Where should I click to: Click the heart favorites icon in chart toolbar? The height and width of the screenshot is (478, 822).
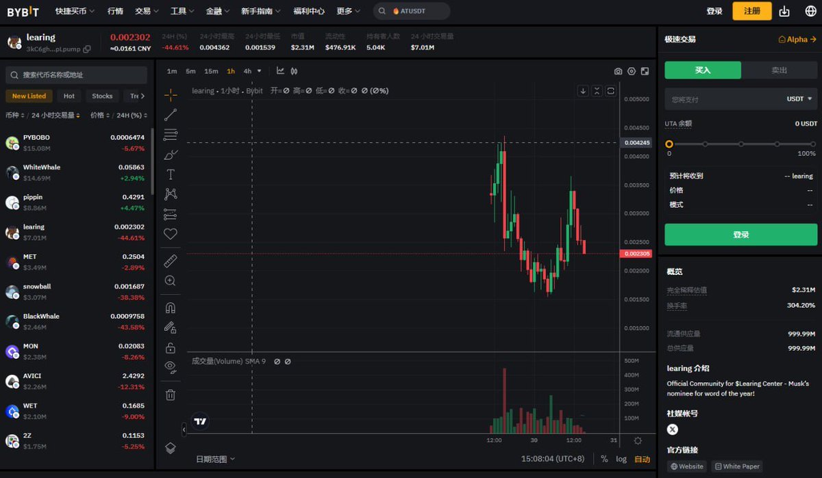click(171, 234)
